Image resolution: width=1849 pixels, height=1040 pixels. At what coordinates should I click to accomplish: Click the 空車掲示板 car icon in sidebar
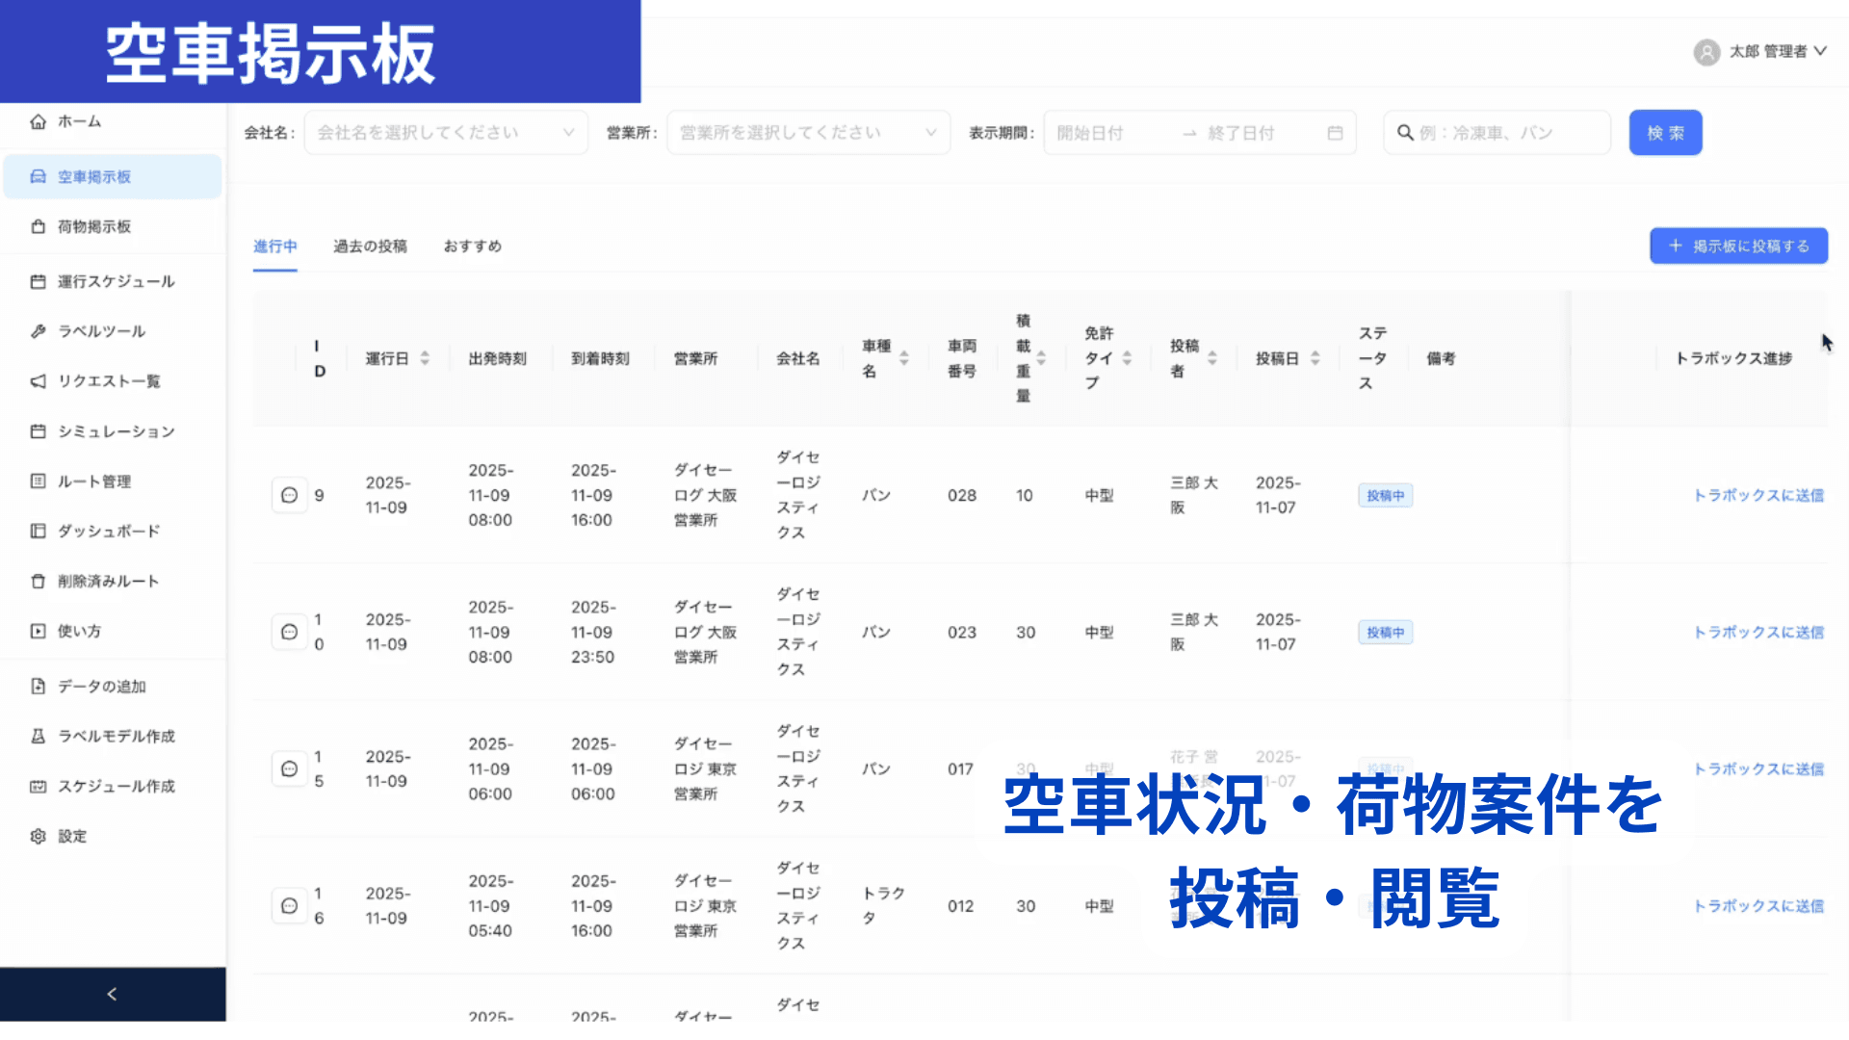pyautogui.click(x=39, y=176)
